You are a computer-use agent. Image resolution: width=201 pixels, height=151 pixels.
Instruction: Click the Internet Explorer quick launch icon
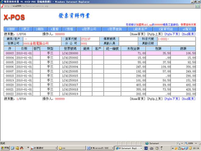[13, 148]
